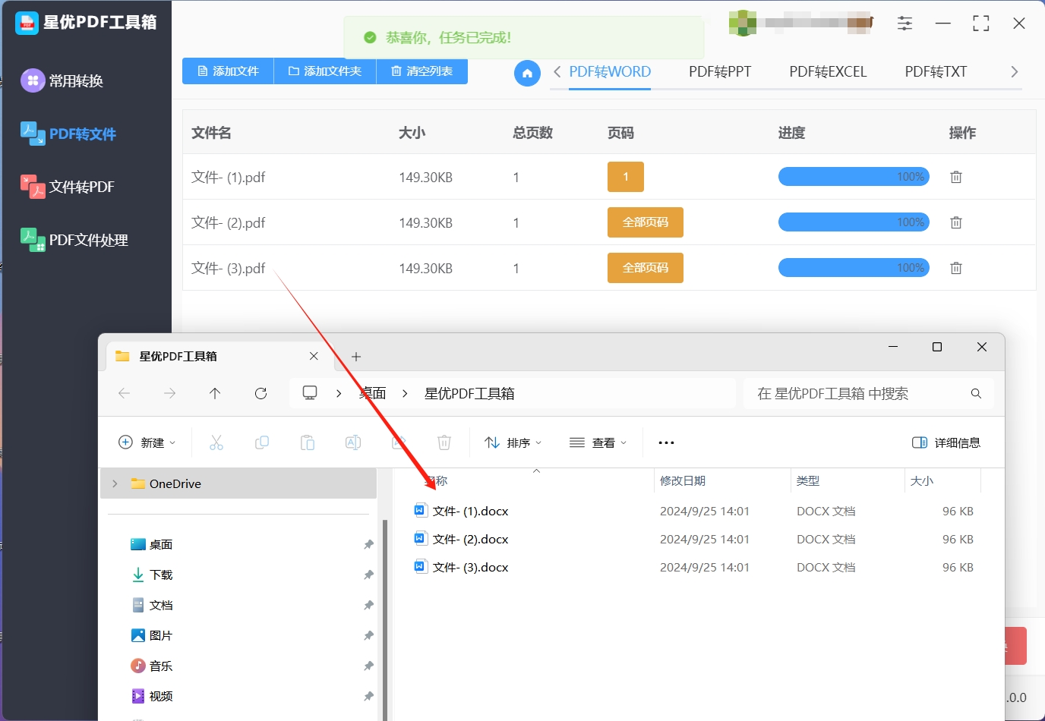Add a new Explorer tab
This screenshot has width=1045, height=721.
(355, 356)
